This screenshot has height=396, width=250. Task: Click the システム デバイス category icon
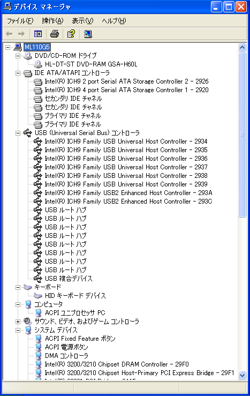pos(28,330)
